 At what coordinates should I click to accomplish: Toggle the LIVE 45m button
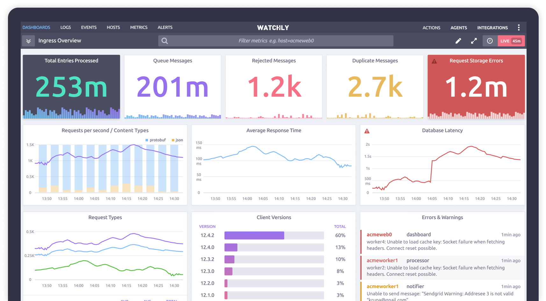click(511, 41)
